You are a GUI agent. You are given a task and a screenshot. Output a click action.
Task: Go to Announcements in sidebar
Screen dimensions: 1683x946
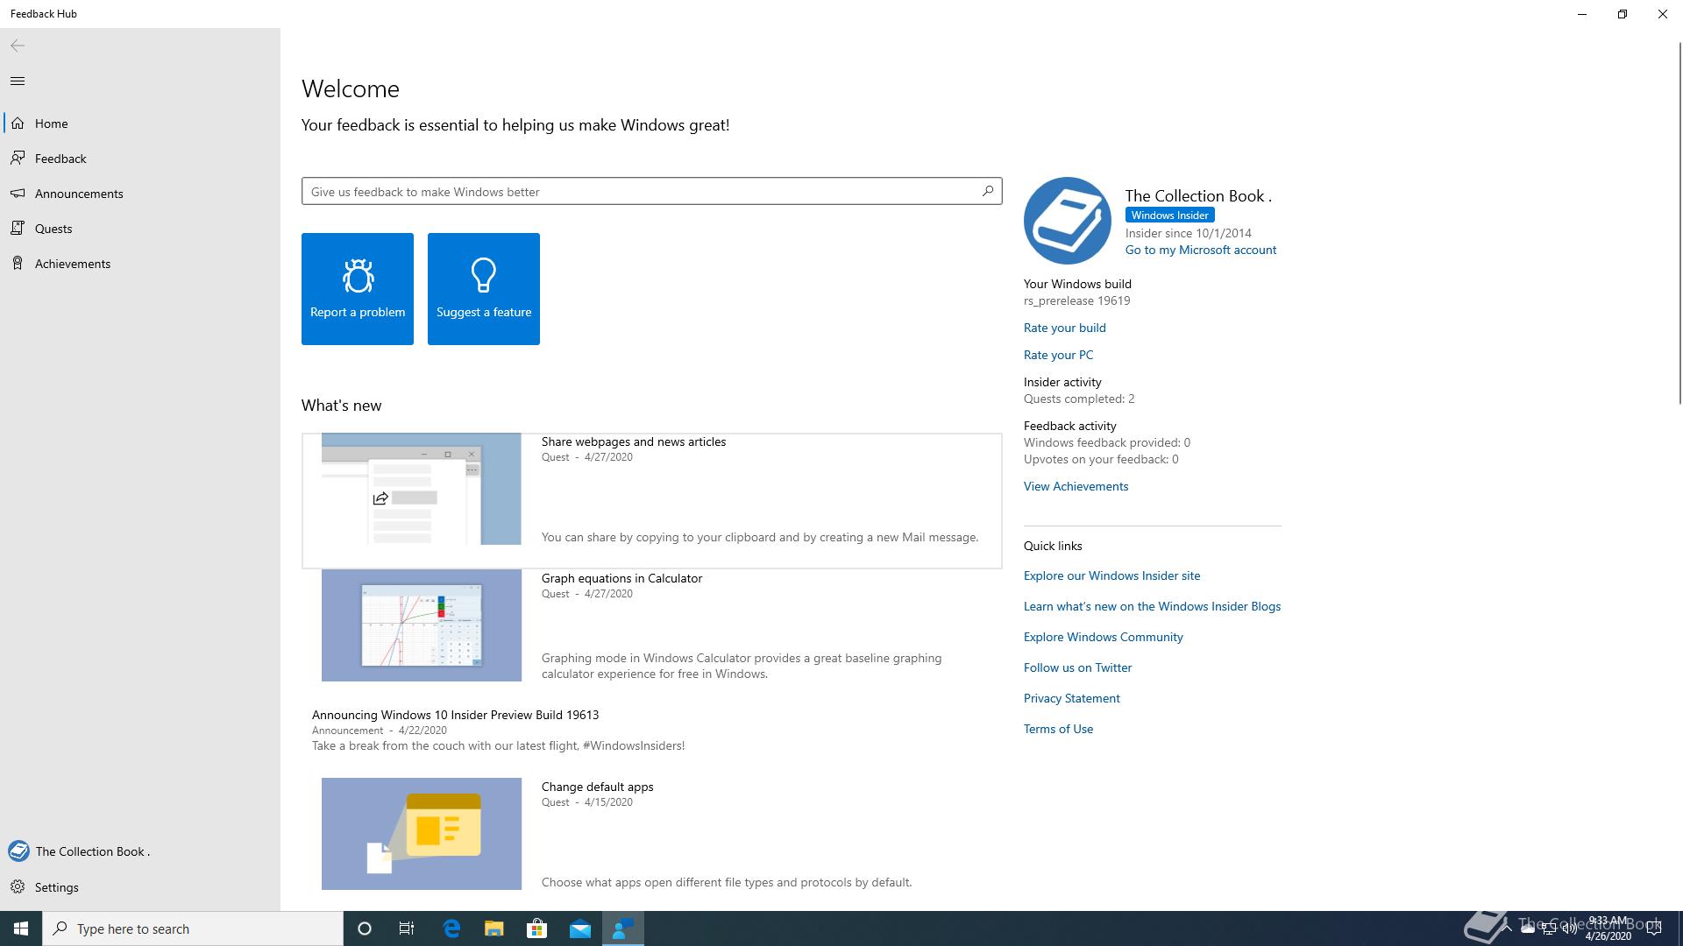click(x=79, y=194)
